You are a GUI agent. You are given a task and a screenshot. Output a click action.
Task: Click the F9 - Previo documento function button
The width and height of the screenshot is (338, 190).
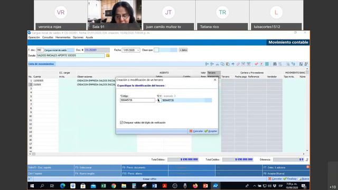(x=145, y=167)
